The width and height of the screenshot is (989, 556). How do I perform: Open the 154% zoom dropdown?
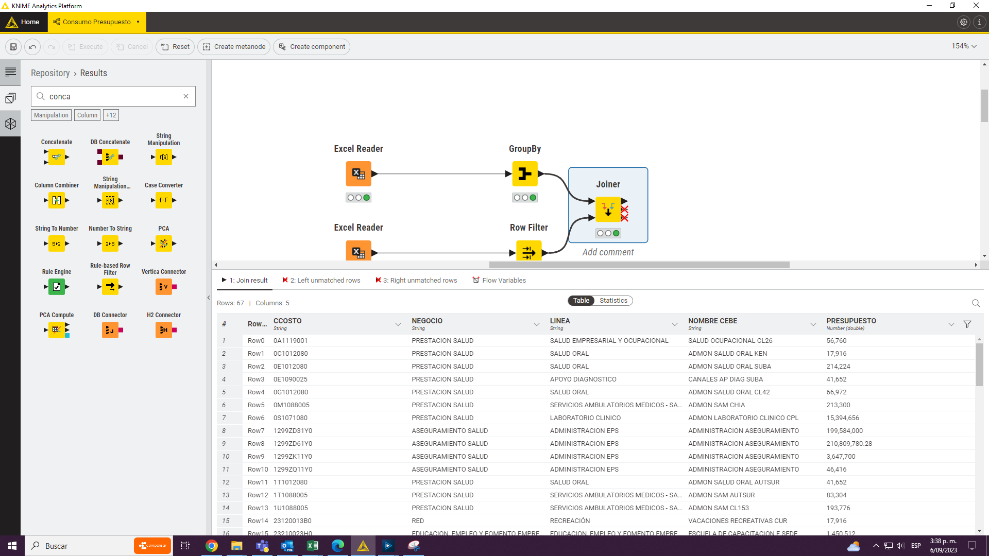[x=964, y=46]
